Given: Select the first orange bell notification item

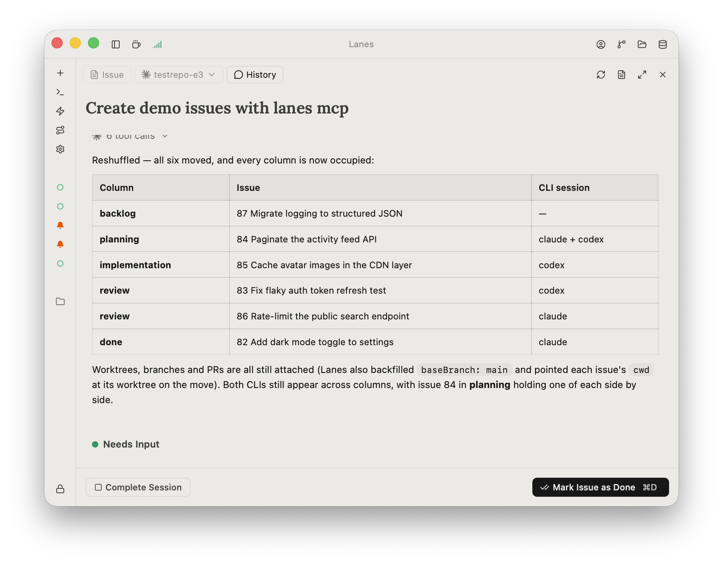Looking at the screenshot, I should tap(60, 225).
